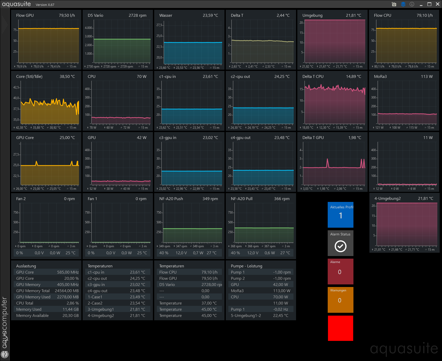
Task: Select the untitled 11 W chart
Action: pyautogui.click(x=404, y=162)
